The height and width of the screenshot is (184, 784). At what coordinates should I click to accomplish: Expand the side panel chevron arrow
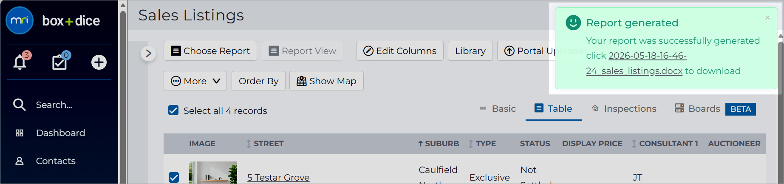click(x=148, y=54)
